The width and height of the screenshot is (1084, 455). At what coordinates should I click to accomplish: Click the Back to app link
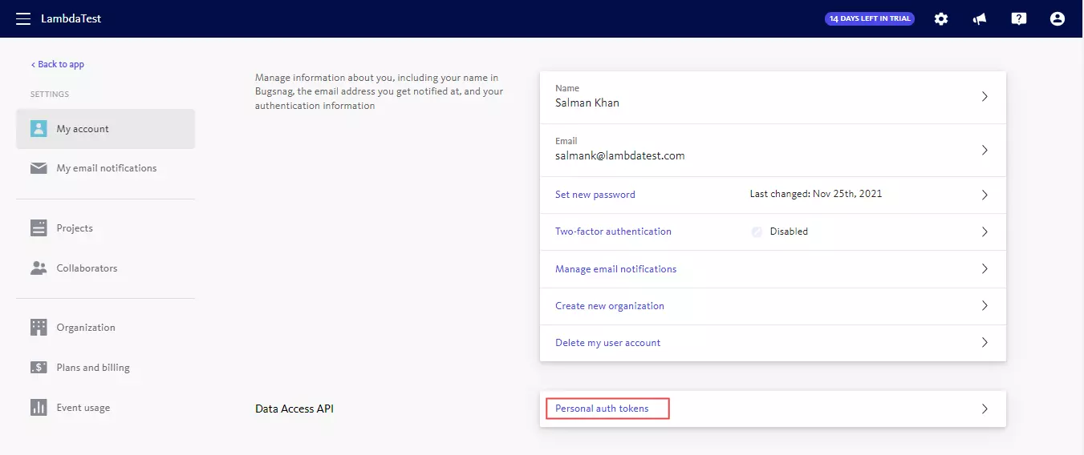[58, 64]
